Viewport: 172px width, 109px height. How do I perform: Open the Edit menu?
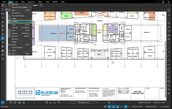click(x=17, y=2)
